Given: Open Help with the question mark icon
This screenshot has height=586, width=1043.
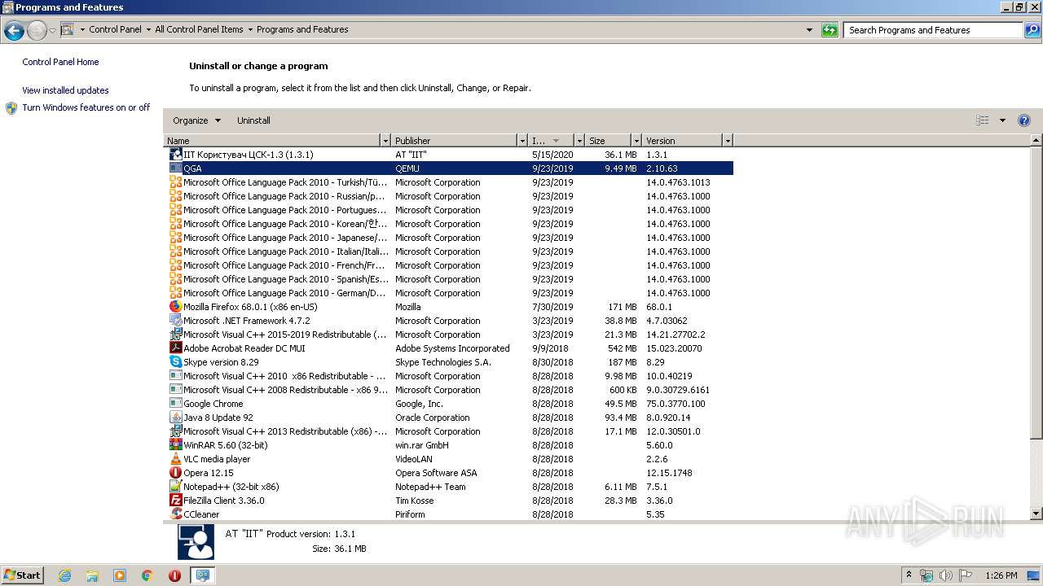Looking at the screenshot, I should (x=1024, y=120).
